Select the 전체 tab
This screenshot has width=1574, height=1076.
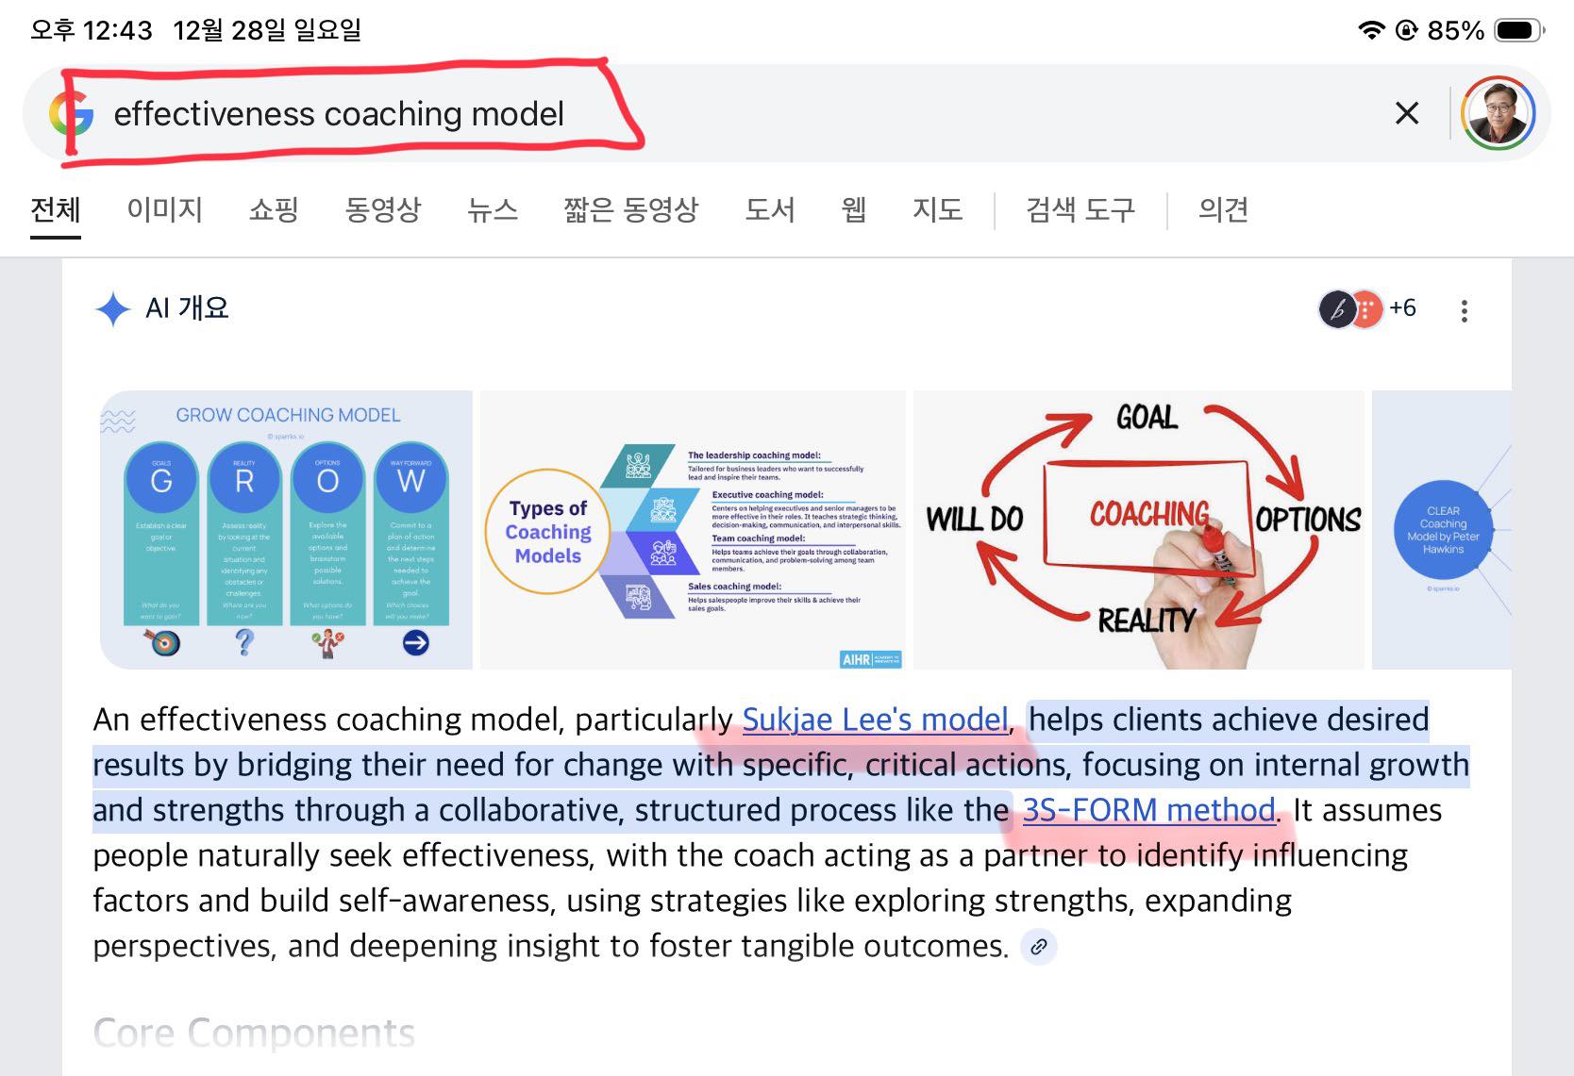(56, 208)
